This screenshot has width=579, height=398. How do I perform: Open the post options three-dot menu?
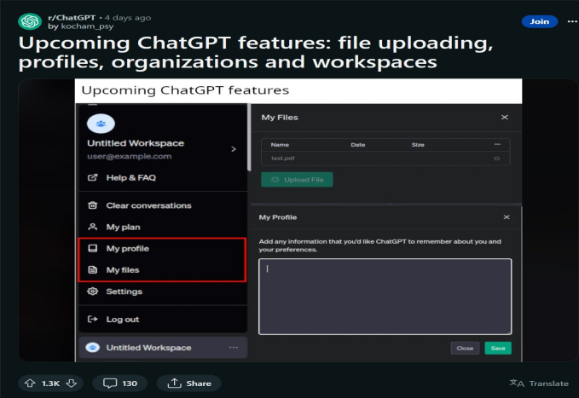(x=572, y=21)
